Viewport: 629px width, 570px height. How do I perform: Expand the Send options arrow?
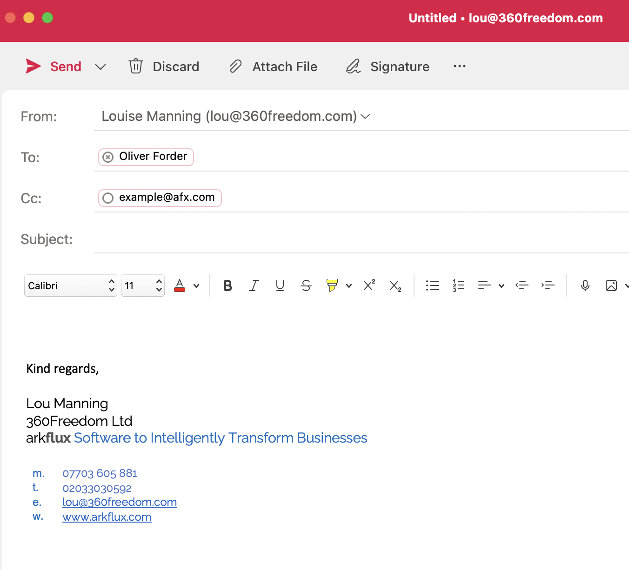100,67
